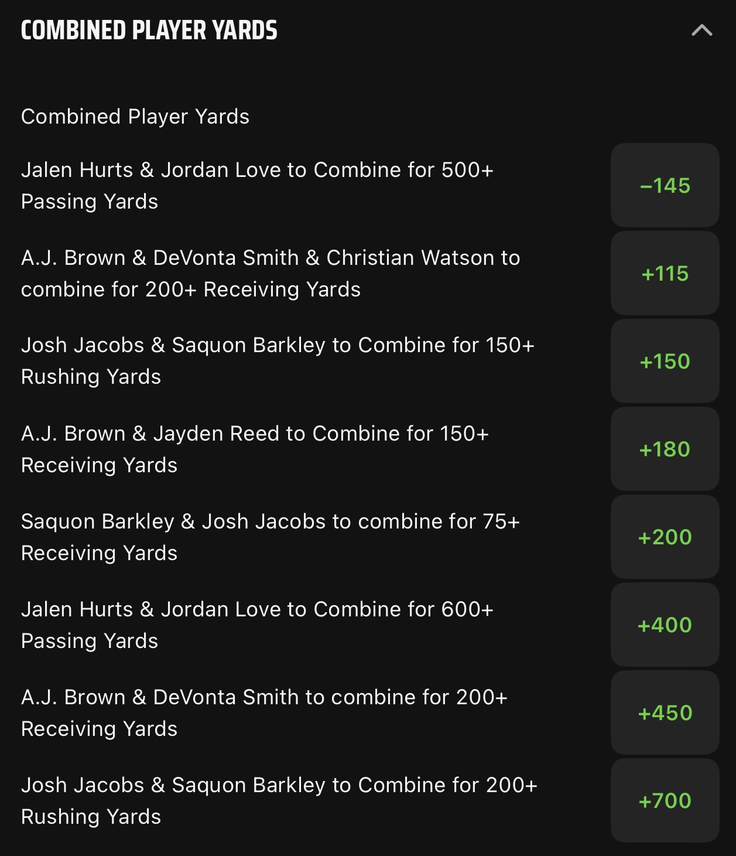This screenshot has width=736, height=856.
Task: Select the +115 odds button
Action: tap(665, 273)
